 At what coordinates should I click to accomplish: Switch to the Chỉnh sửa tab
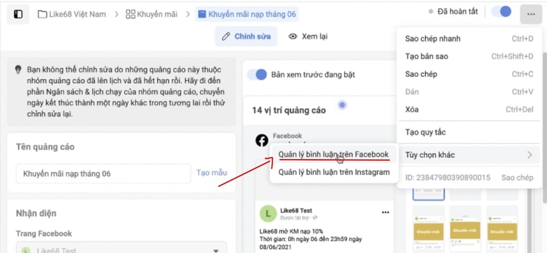(x=246, y=36)
